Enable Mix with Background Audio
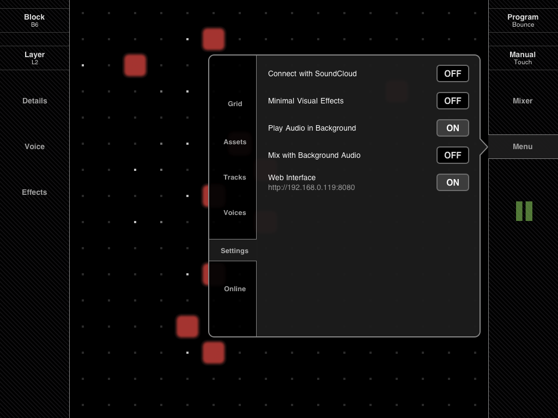The image size is (558, 418). pos(452,155)
